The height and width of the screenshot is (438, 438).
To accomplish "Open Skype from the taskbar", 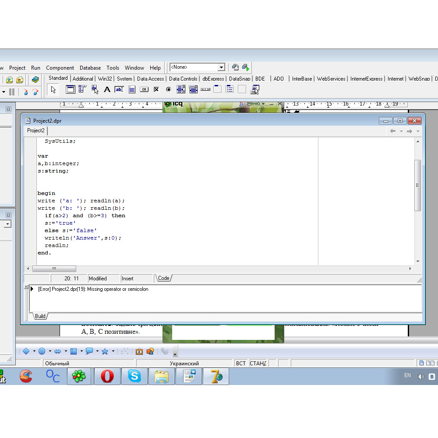I will point(134,376).
